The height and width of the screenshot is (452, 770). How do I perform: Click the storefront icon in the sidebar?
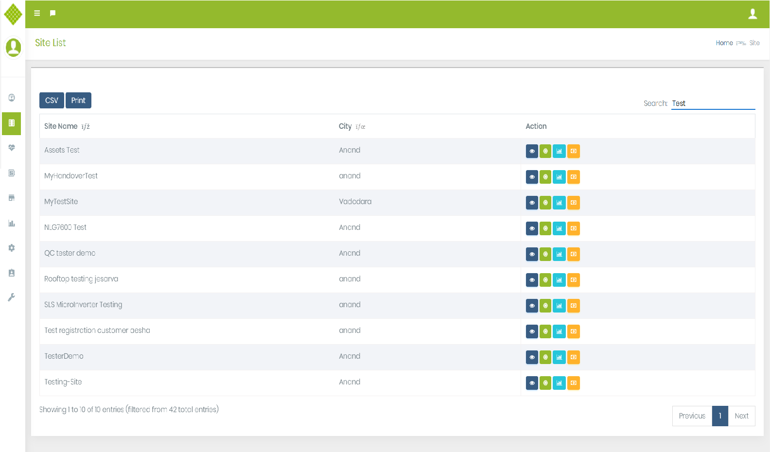point(12,198)
